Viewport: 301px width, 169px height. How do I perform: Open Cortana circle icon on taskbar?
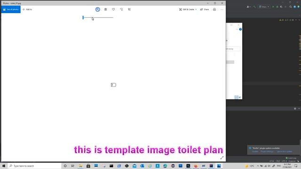click(x=65, y=166)
